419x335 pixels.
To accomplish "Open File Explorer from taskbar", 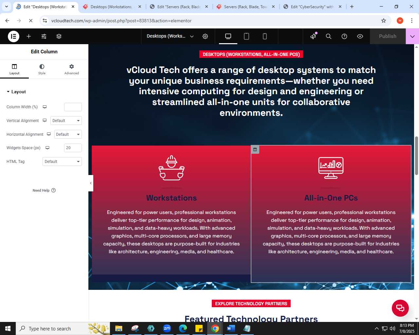I will pos(118,328).
